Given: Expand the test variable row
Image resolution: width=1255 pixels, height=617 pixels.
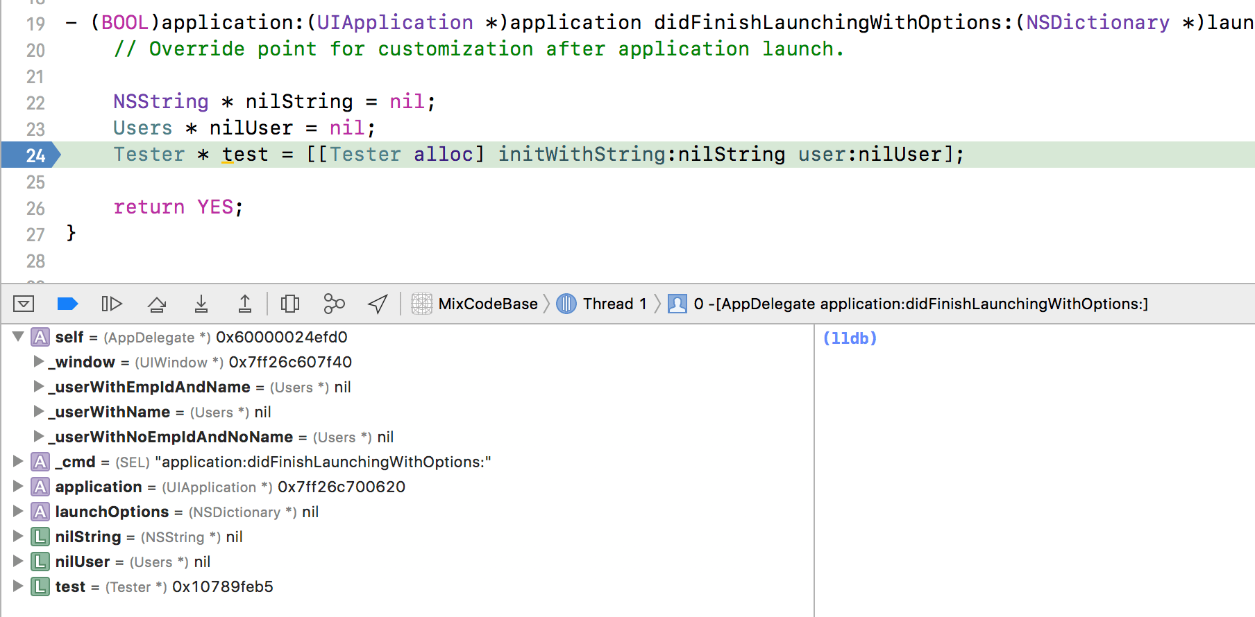Looking at the screenshot, I should tap(18, 586).
